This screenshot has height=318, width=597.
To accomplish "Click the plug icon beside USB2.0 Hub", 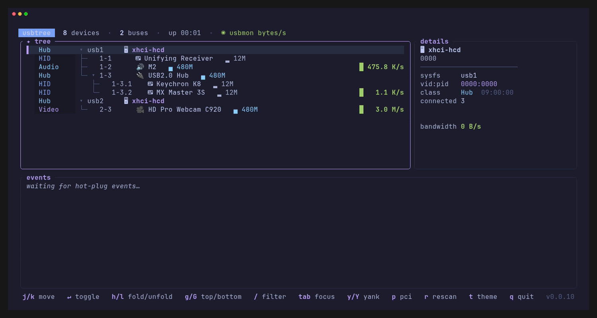I will click(140, 76).
